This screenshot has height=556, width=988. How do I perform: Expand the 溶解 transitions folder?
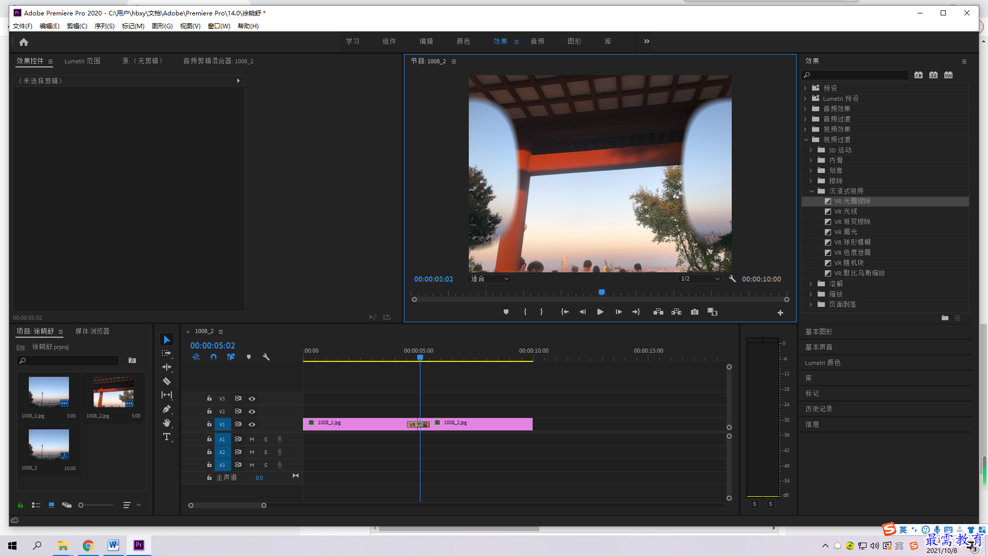811,284
